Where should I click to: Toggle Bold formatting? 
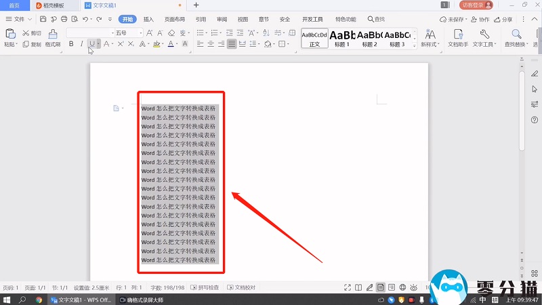(x=70, y=44)
